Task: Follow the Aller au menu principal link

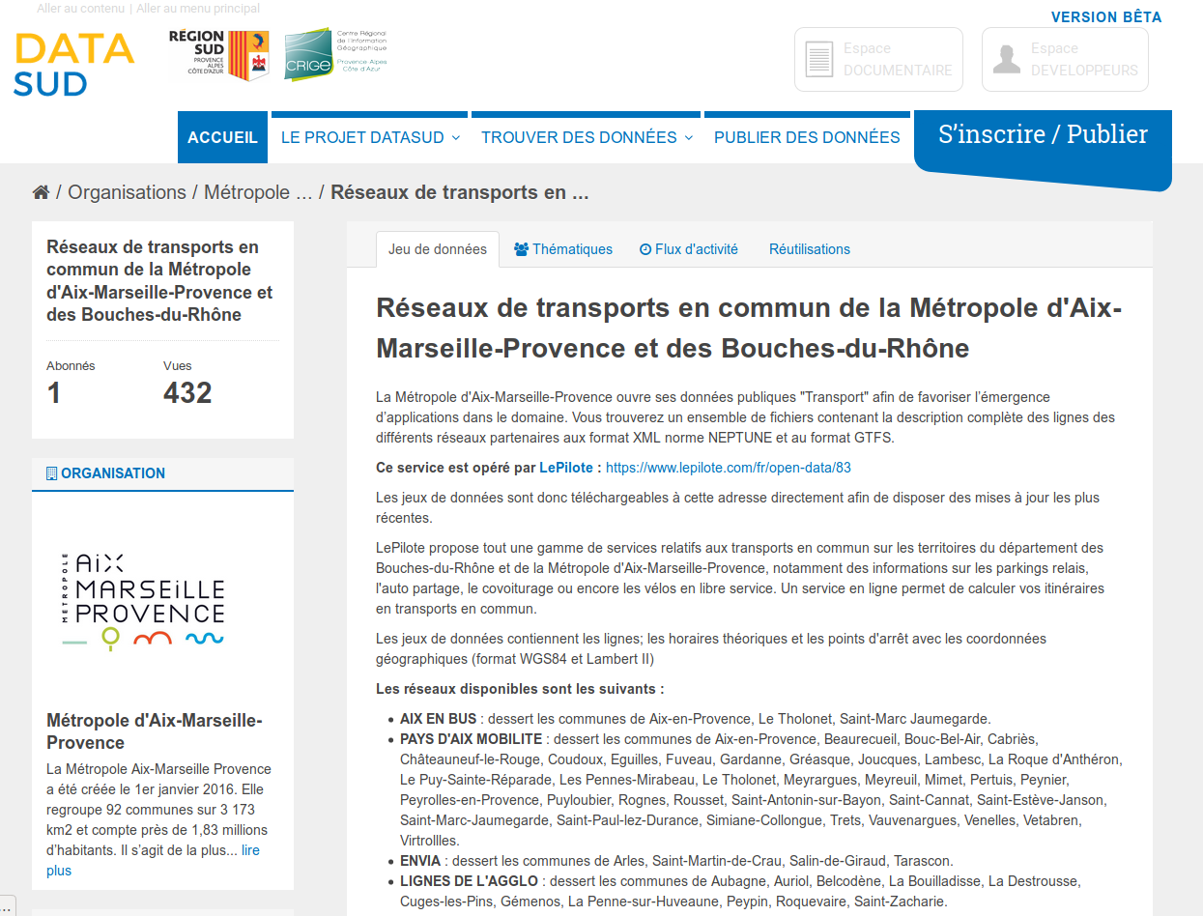Action: click(198, 9)
